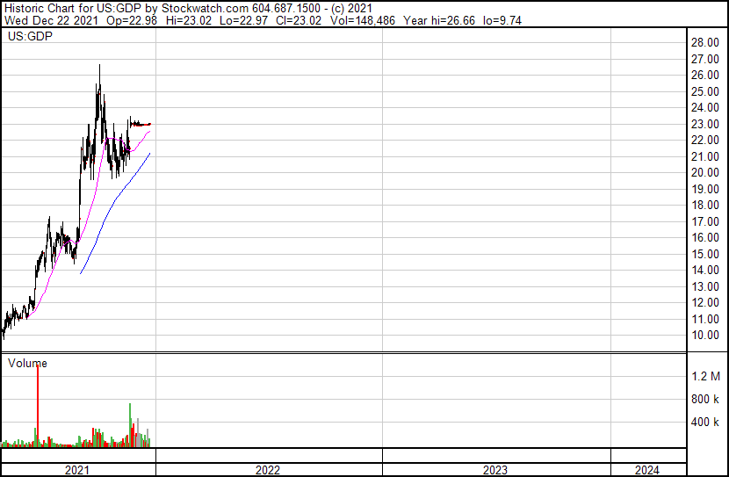Select the 2021 year on time axis
729x477 pixels.
77,470
